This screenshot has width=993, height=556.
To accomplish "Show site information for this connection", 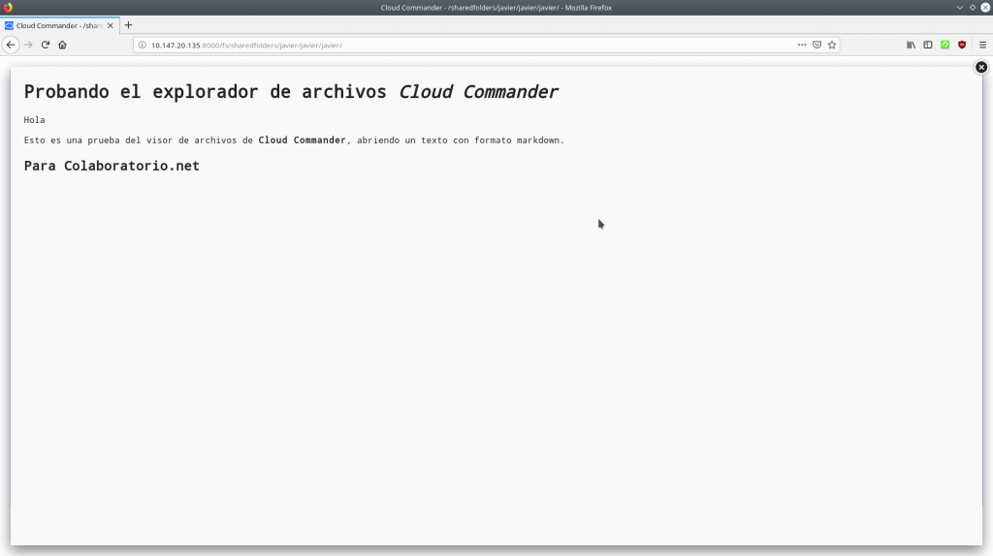I will pyautogui.click(x=142, y=45).
